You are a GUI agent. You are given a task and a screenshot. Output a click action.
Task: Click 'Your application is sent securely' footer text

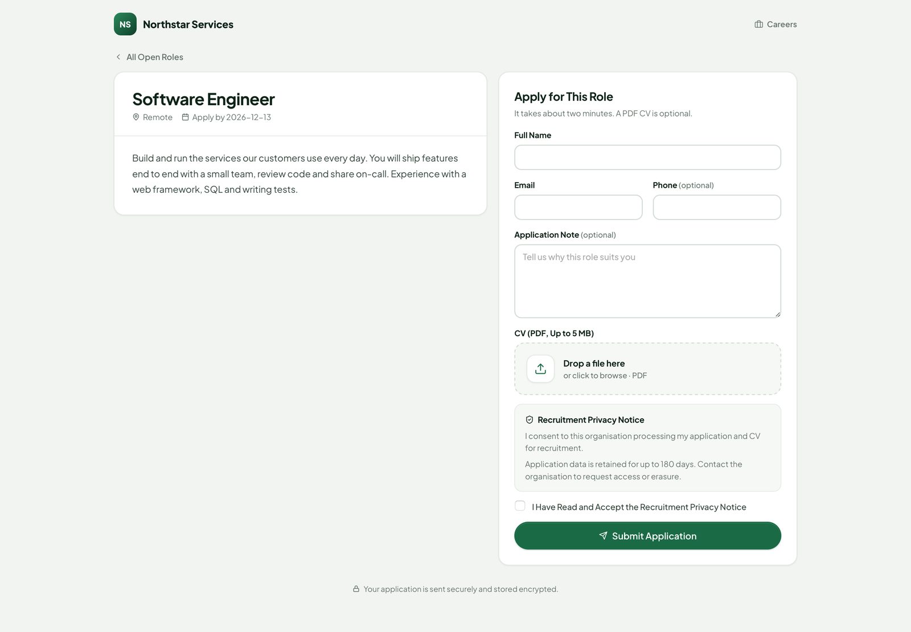coord(461,589)
